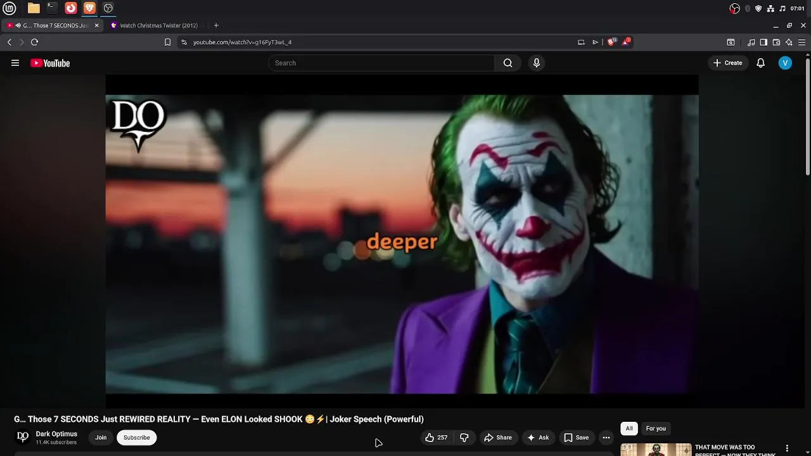This screenshot has height=456, width=811.
Task: Save the video to a playlist
Action: (x=577, y=438)
